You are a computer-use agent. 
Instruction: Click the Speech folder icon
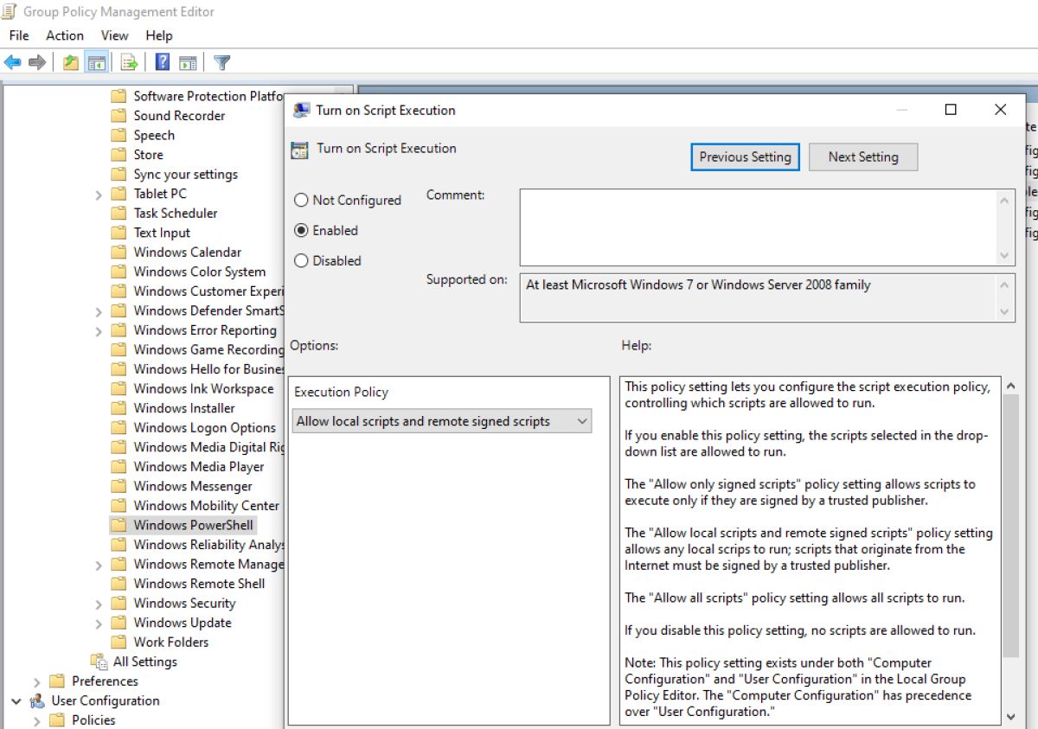119,135
